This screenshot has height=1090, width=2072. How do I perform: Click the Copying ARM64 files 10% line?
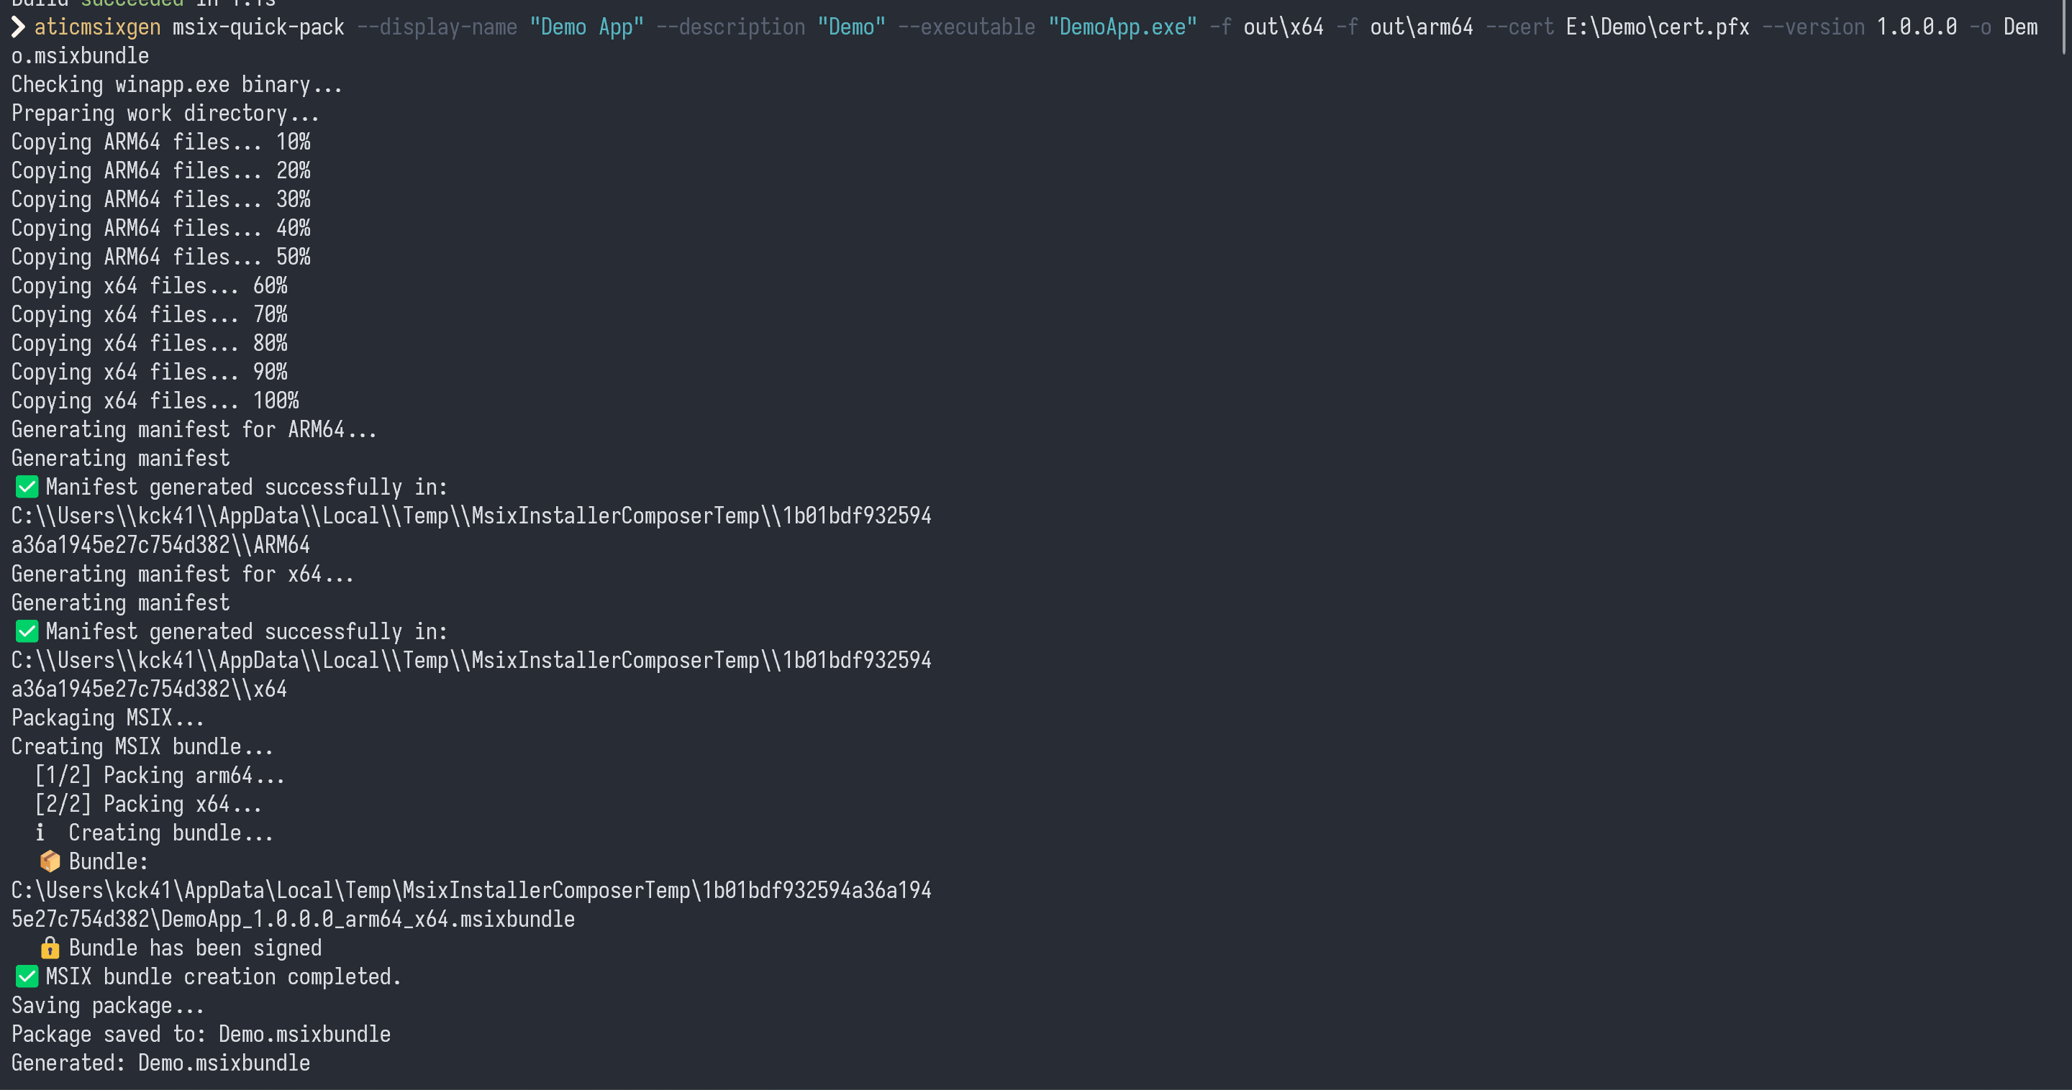[x=161, y=142]
